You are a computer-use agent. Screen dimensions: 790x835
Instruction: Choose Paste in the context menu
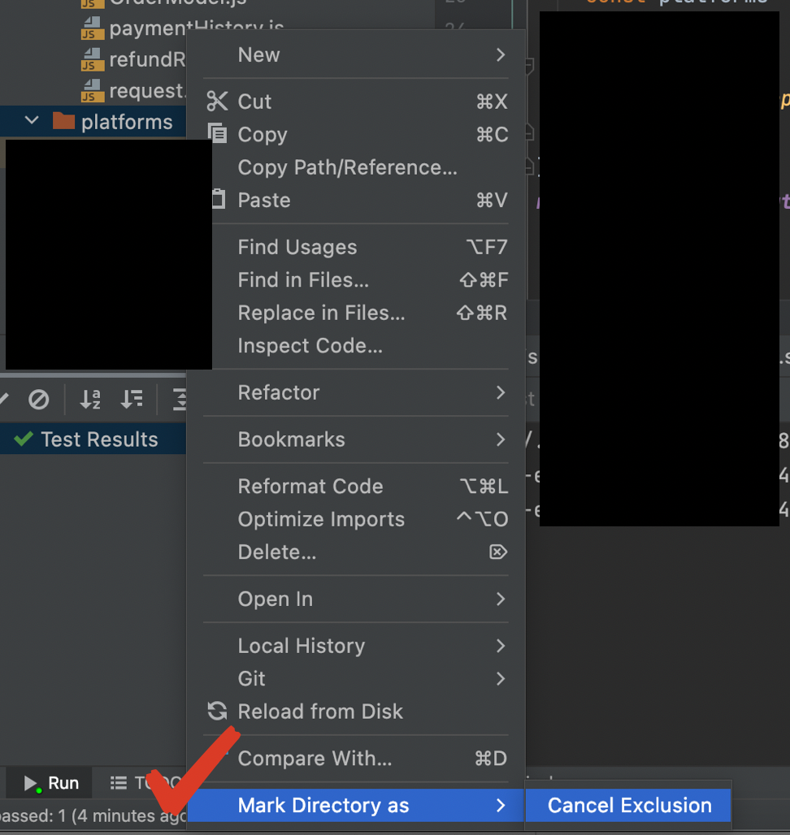coord(356,201)
